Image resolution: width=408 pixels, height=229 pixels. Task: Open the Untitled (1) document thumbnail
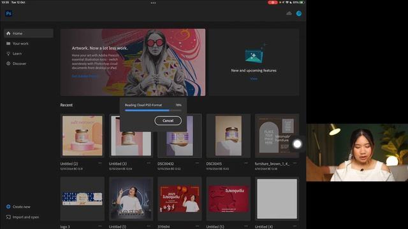(131, 199)
